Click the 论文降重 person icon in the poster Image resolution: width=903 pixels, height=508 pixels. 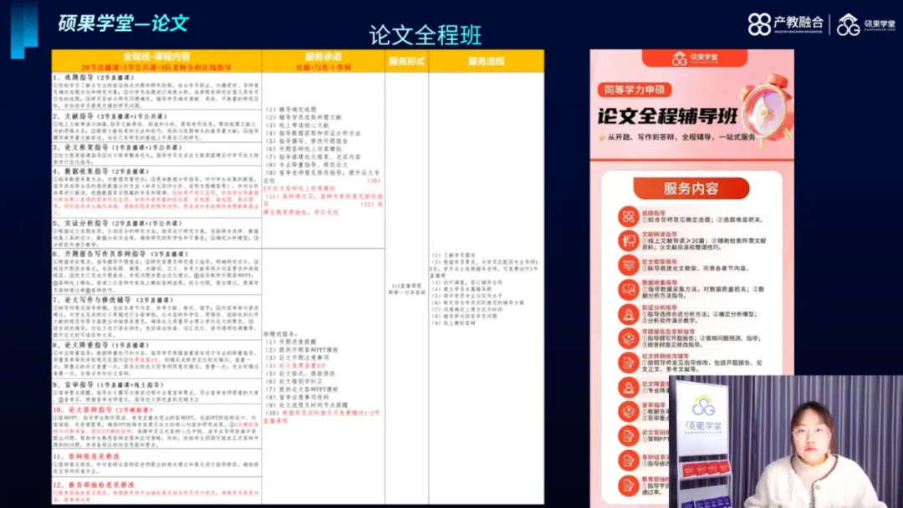[x=628, y=387]
